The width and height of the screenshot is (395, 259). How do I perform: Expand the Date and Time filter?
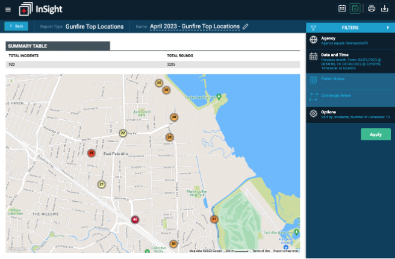pos(350,61)
